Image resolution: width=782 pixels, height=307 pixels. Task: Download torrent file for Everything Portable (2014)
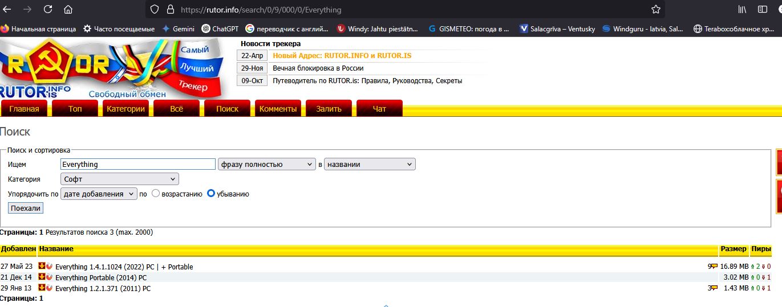(42, 277)
